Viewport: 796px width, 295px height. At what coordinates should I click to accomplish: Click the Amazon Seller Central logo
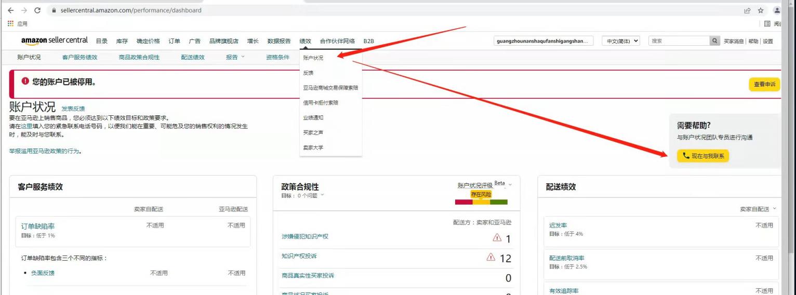click(x=55, y=41)
